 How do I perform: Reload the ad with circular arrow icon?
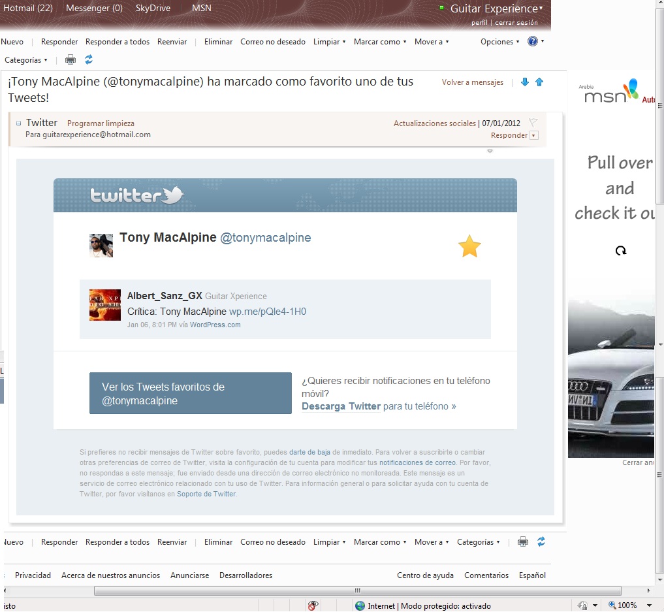621,251
